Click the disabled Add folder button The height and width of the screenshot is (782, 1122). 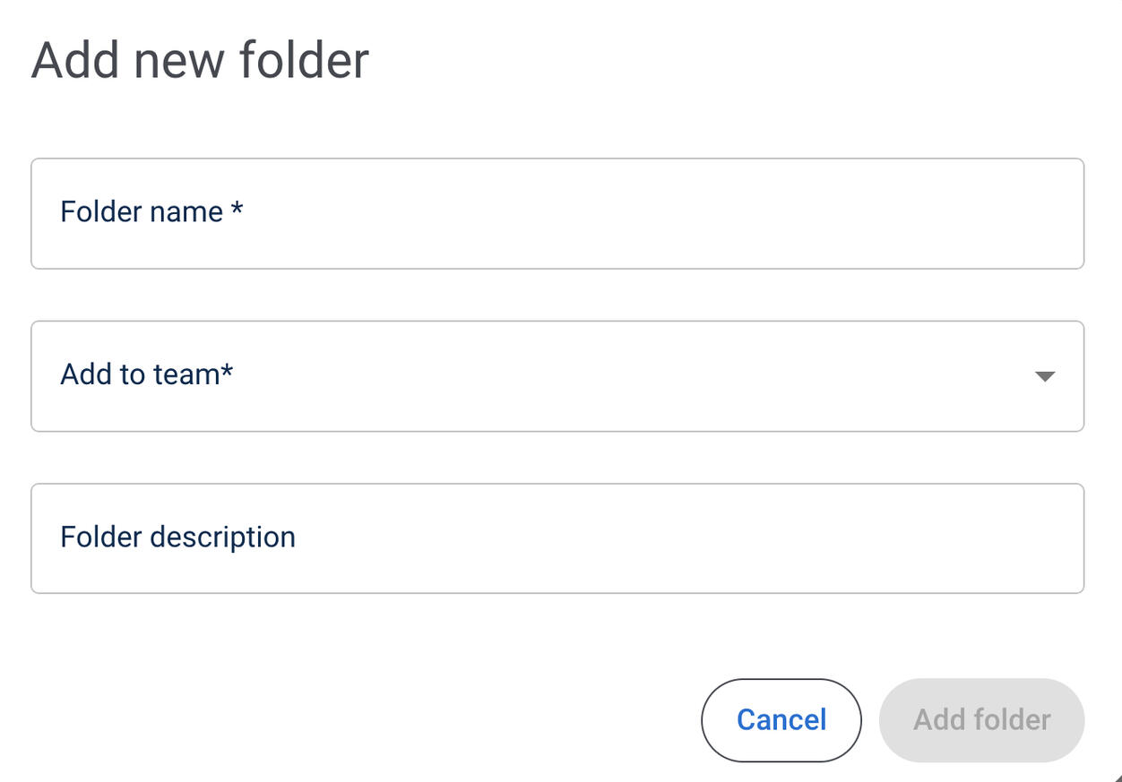click(981, 720)
